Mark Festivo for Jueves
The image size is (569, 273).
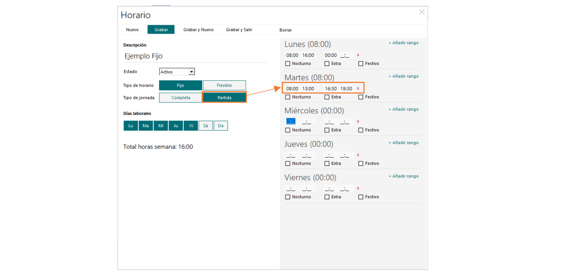coord(361,164)
